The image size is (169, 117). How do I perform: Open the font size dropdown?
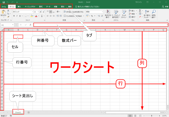[38, 12]
